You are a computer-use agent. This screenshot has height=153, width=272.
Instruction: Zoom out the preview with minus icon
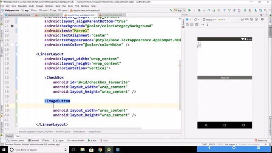pos(242,20)
